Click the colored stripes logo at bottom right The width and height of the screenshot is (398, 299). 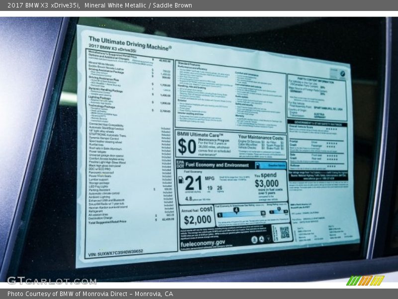[x=365, y=281]
